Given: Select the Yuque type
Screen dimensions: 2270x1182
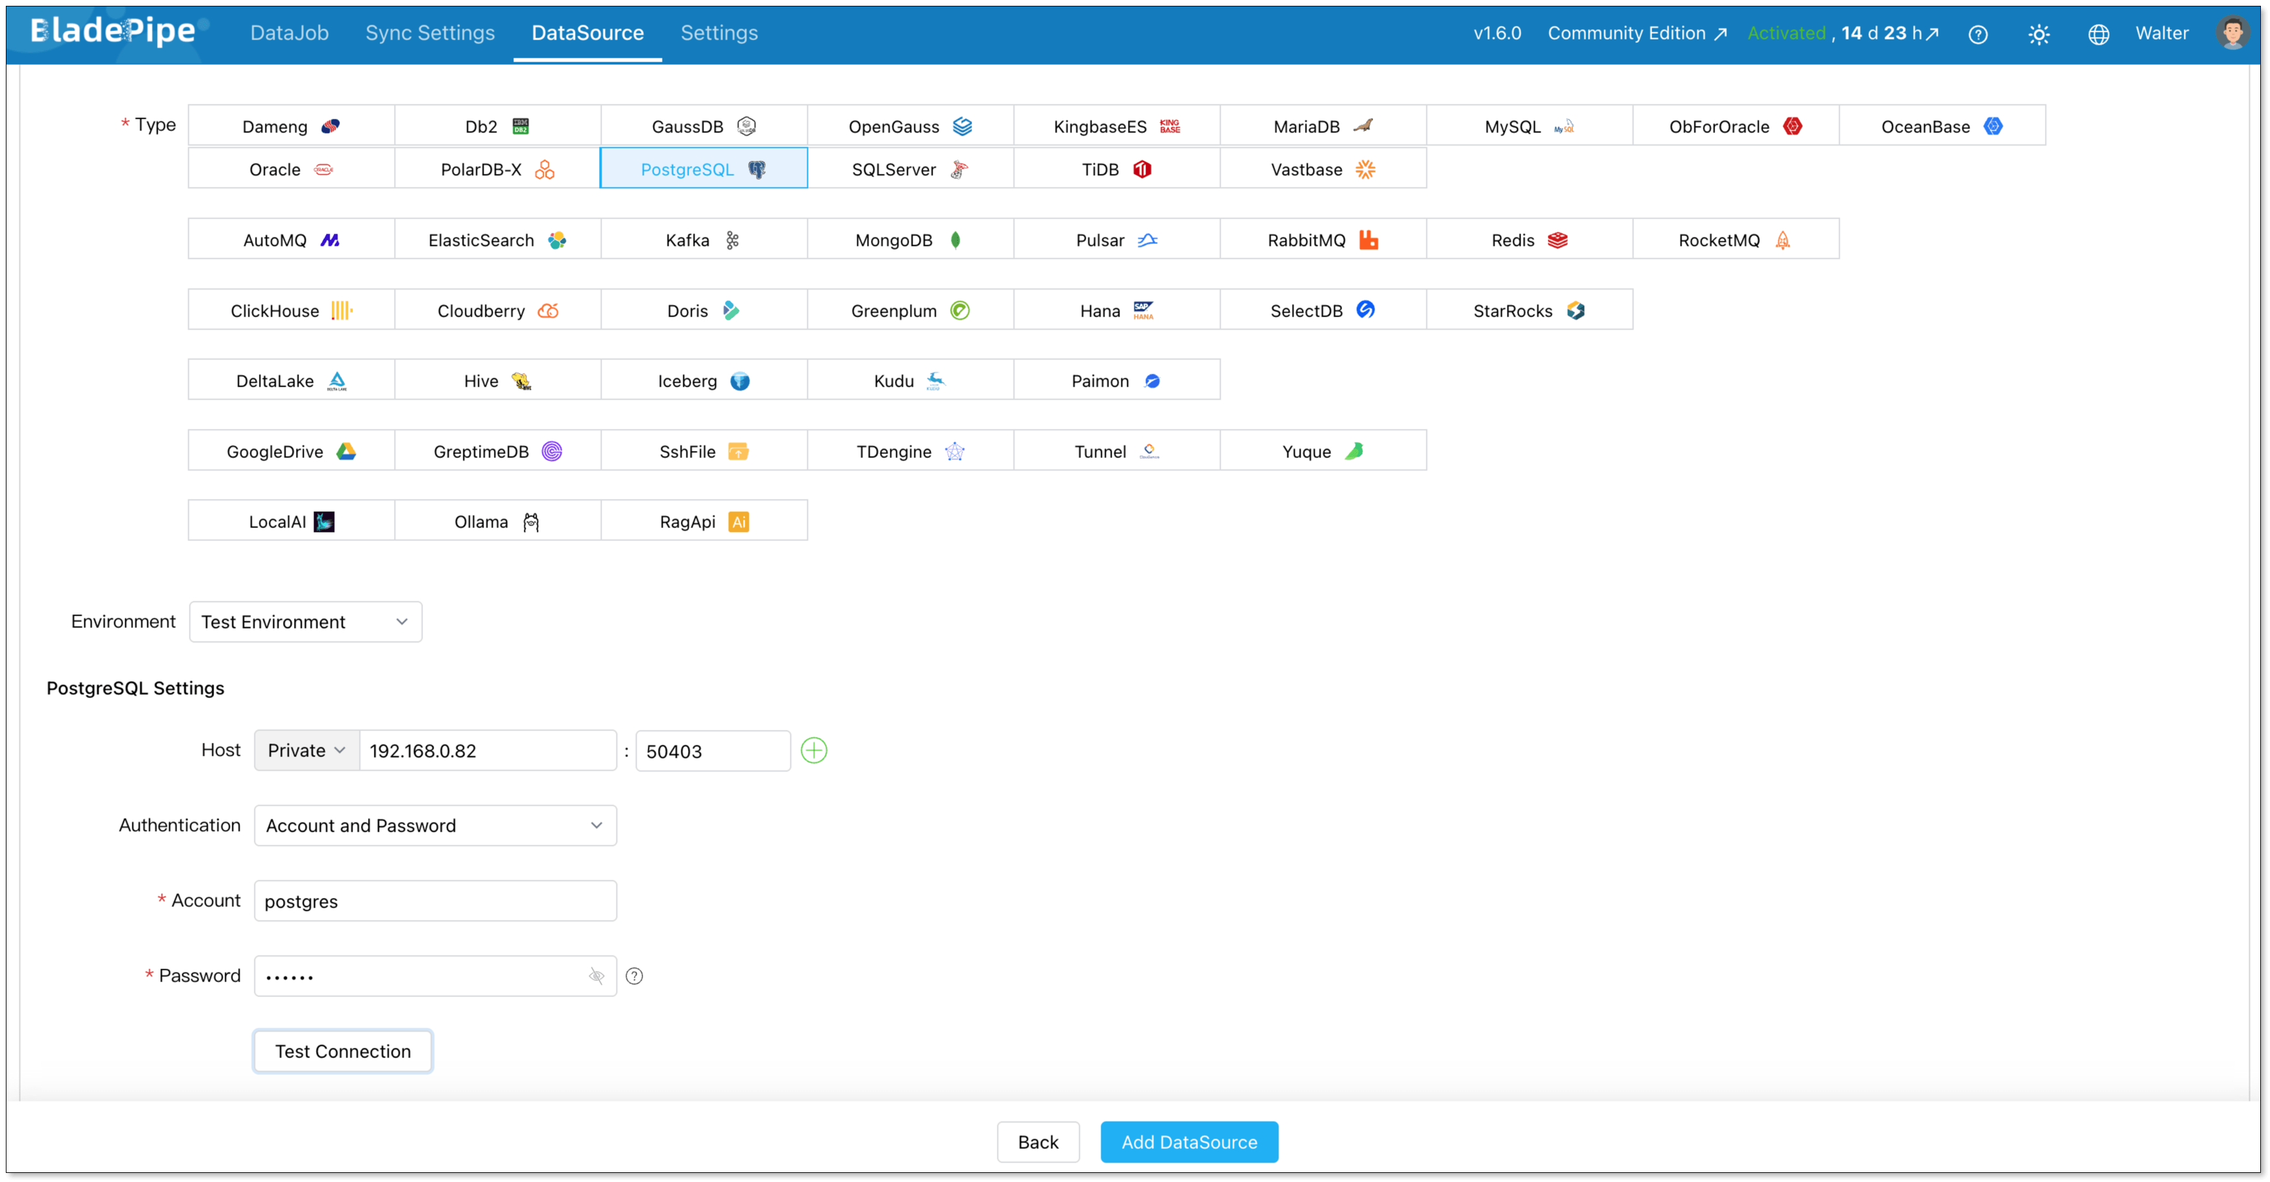Looking at the screenshot, I should pyautogui.click(x=1323, y=451).
